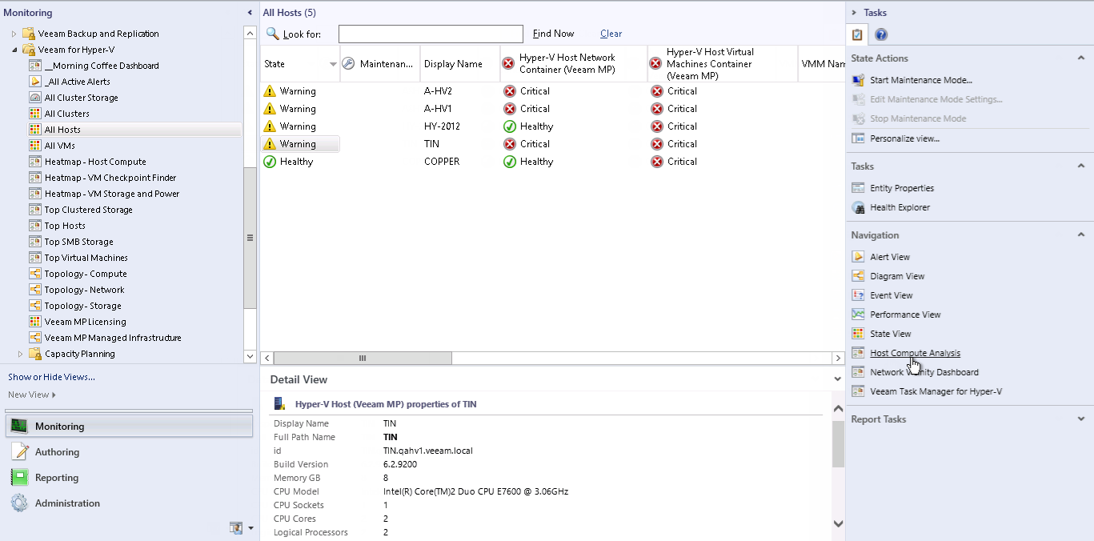The height and width of the screenshot is (541, 1094).
Task: Select the Topology - Network view
Action: 85,290
